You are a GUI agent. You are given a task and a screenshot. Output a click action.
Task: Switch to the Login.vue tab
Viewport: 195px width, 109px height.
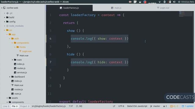[x=163, y=8]
